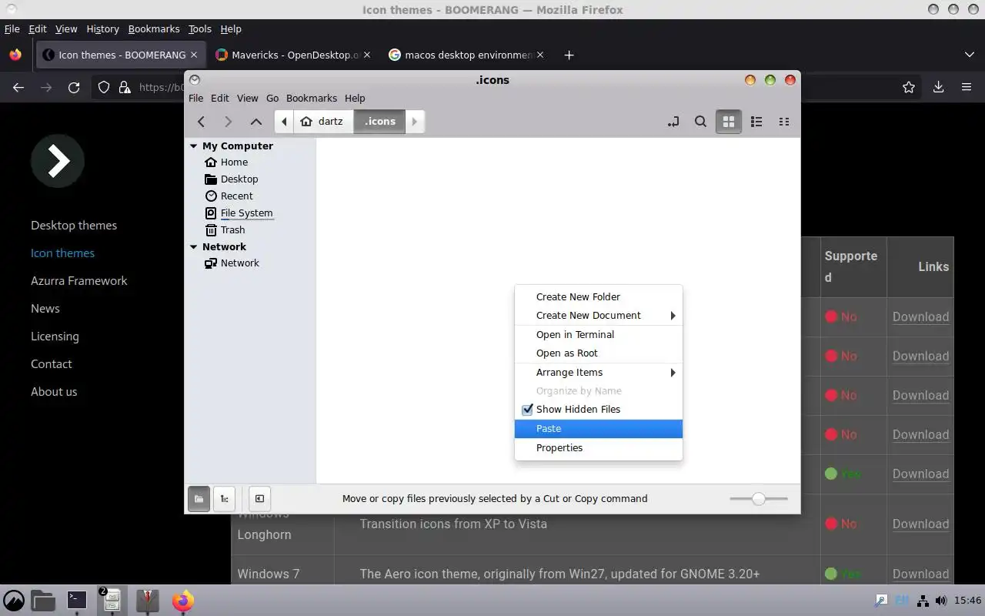Viewport: 985px width, 616px height.
Task: Toggle location entry in file manager toolbar
Action: tap(673, 122)
